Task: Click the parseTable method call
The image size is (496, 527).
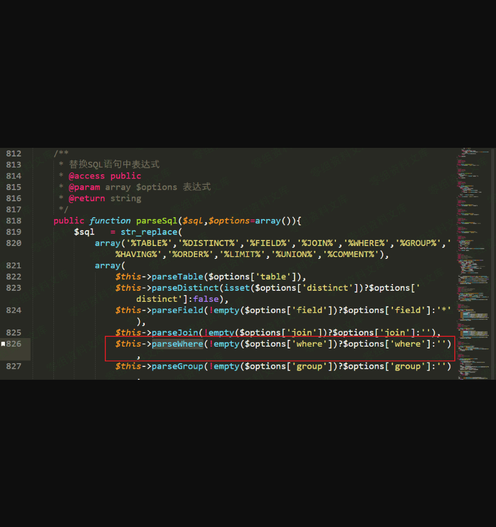Action: pos(177,277)
